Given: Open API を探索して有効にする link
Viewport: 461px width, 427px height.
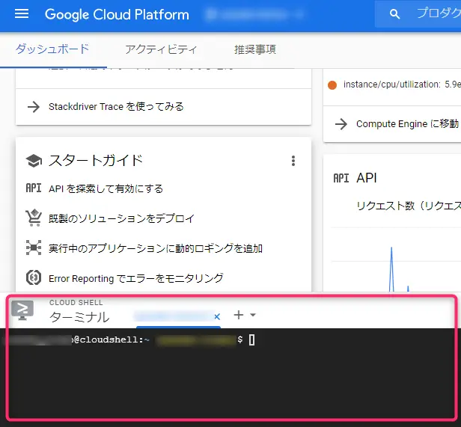Looking at the screenshot, I should 106,188.
